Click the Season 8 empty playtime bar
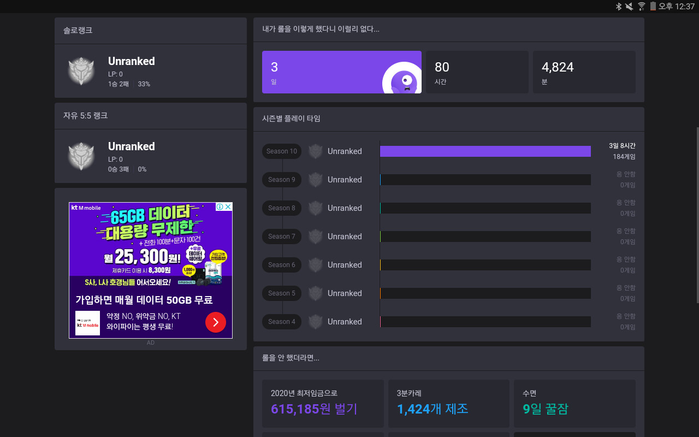Screen dimensions: 699x437 [485, 208]
